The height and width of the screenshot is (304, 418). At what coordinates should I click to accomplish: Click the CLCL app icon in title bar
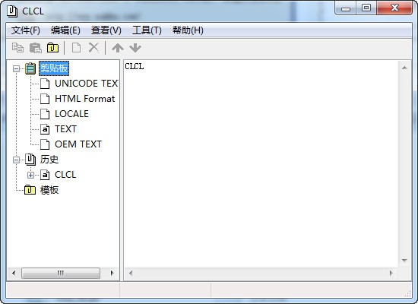tap(12, 11)
